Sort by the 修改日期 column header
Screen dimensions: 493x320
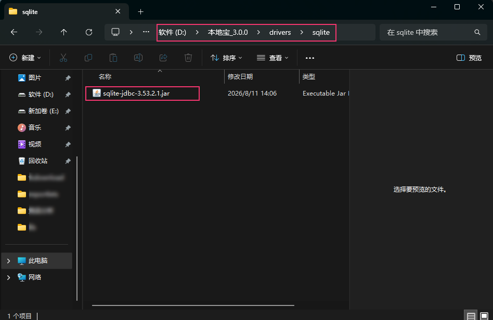tap(240, 77)
